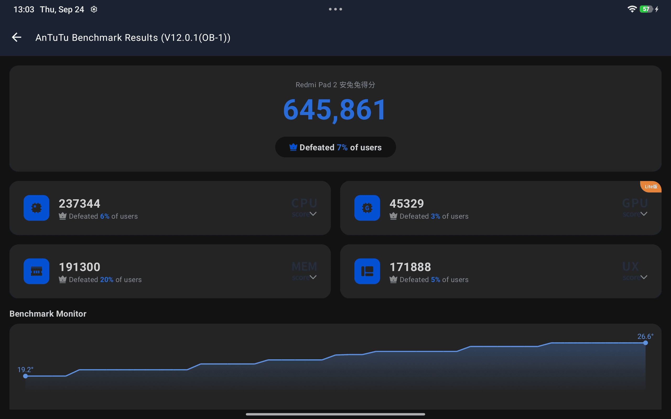
Task: Tap the Defeated 5% of users text
Action: tap(434, 280)
